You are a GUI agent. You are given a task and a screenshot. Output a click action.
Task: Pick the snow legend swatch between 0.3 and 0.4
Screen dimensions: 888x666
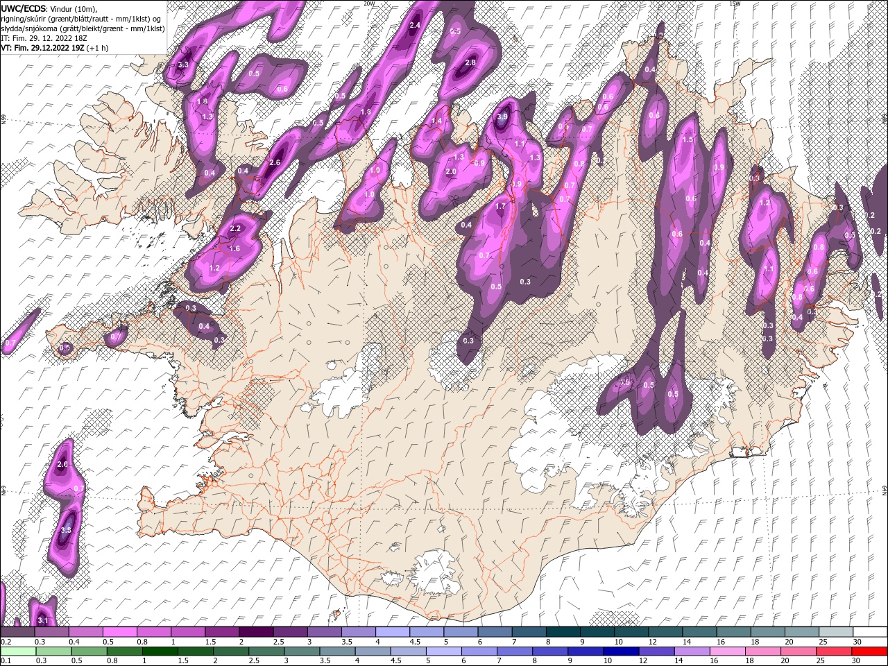[52, 632]
